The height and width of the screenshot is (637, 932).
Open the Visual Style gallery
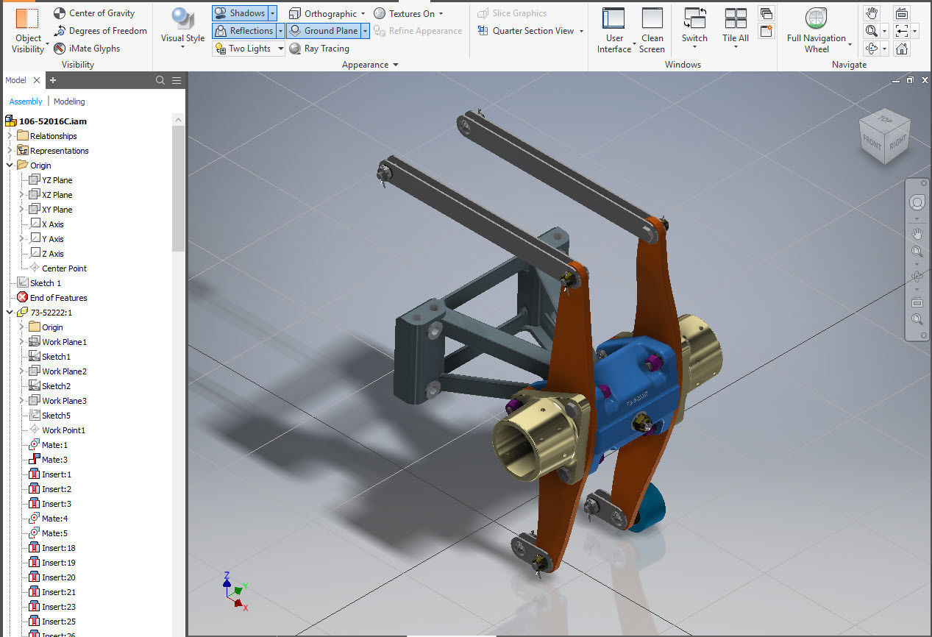point(182,29)
